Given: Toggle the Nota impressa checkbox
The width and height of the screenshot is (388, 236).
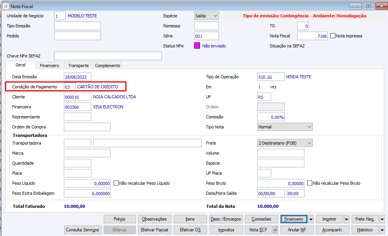Looking at the screenshot, I should [x=333, y=36].
